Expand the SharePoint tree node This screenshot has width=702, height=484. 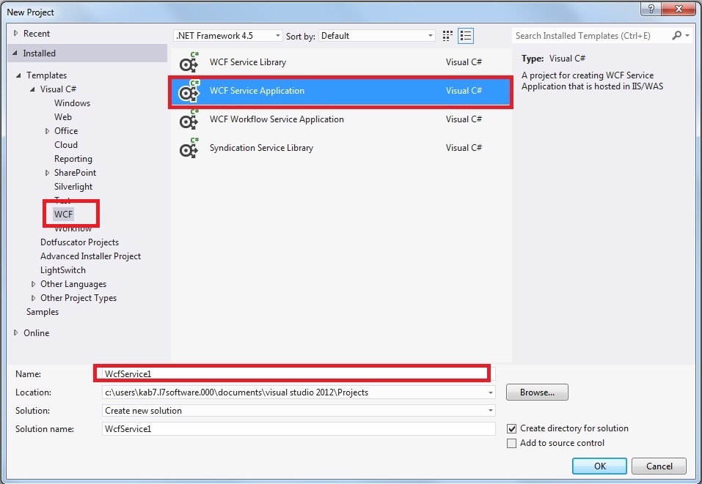[47, 173]
